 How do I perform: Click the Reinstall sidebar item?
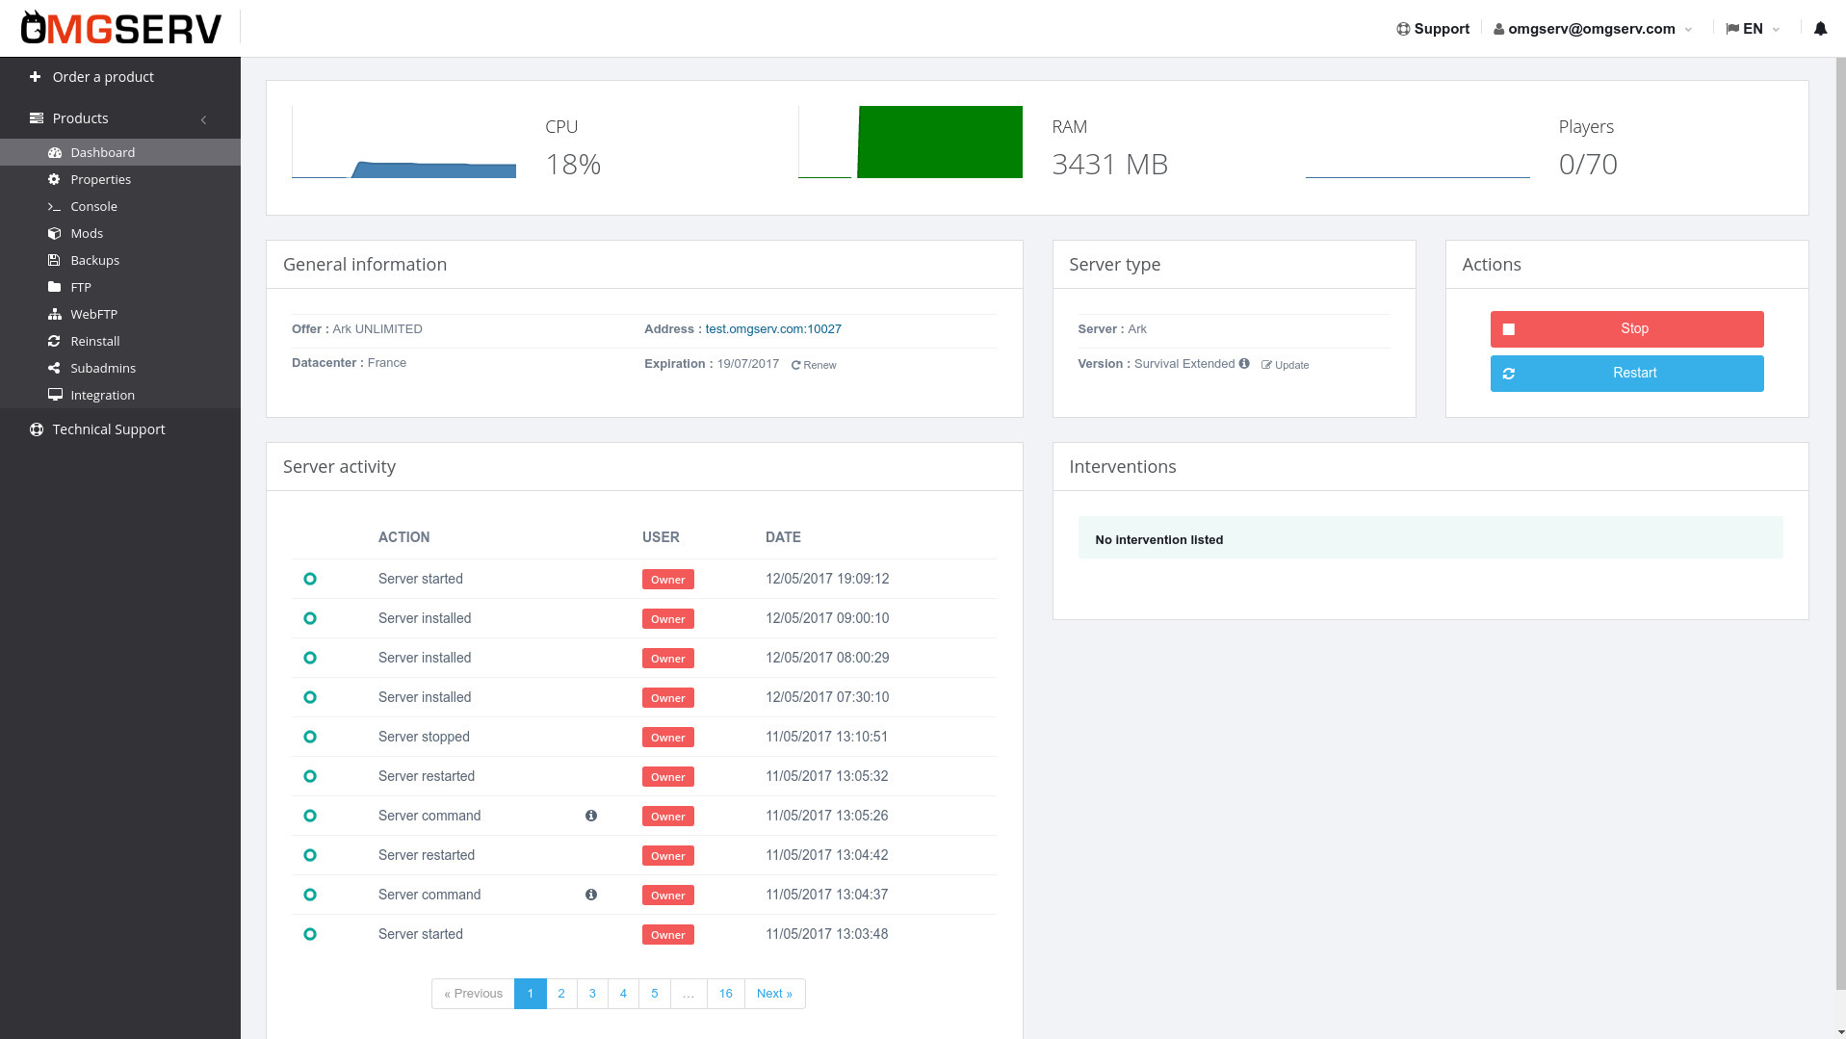click(120, 341)
